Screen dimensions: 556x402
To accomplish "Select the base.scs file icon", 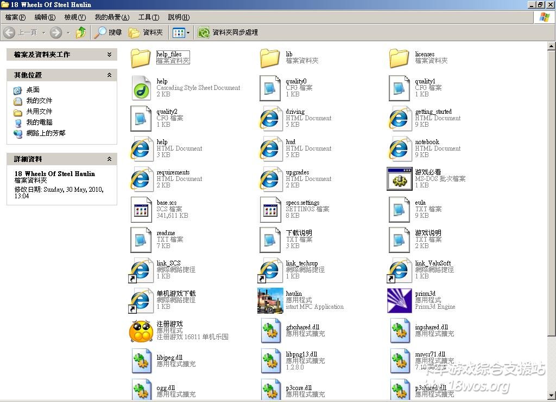I will (x=141, y=209).
